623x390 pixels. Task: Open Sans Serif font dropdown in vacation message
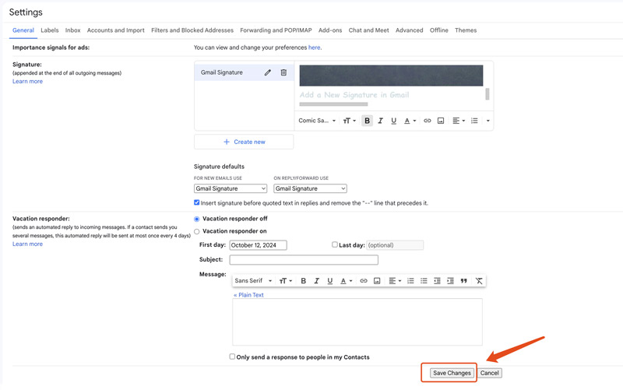[253, 281]
